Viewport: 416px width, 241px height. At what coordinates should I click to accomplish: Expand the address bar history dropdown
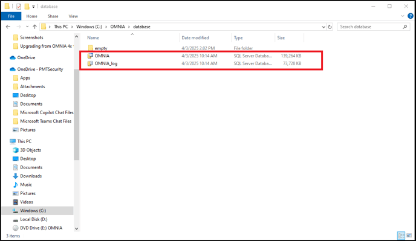click(323, 27)
